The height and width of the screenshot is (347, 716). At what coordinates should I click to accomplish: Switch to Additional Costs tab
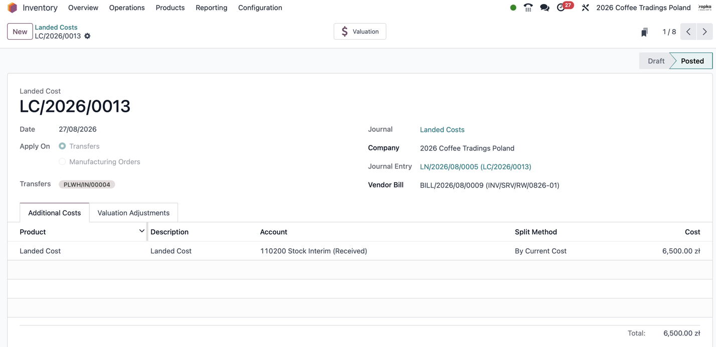(x=55, y=213)
